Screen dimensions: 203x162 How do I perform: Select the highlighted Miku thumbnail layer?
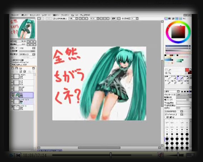tap(22, 95)
